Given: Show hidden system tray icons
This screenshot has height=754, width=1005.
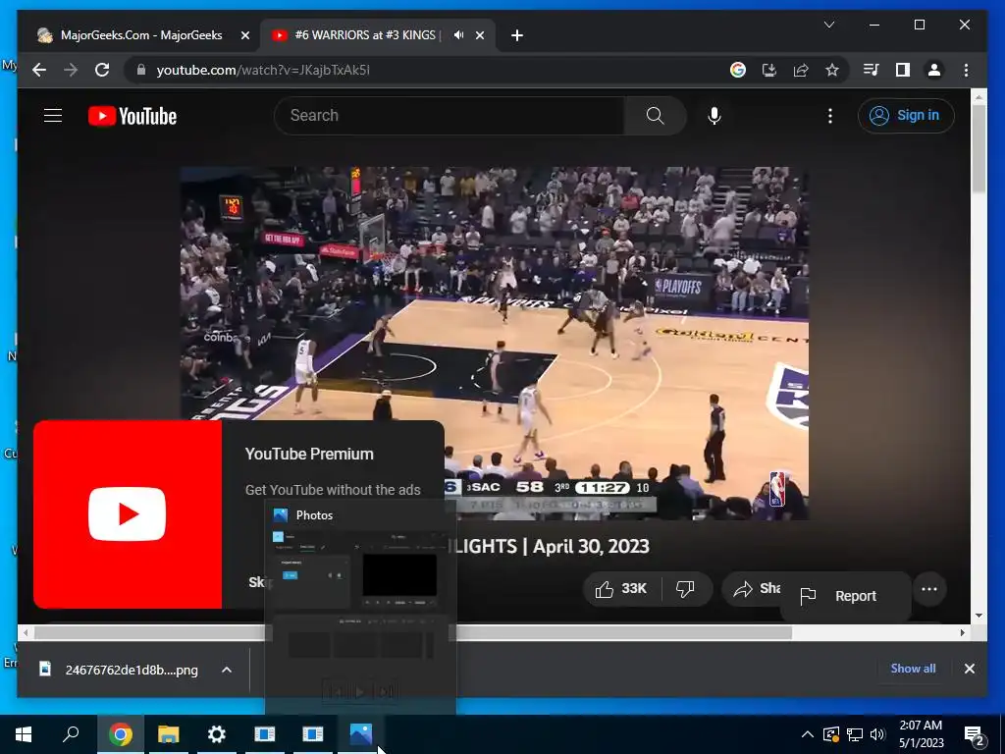Looking at the screenshot, I should coord(808,734).
